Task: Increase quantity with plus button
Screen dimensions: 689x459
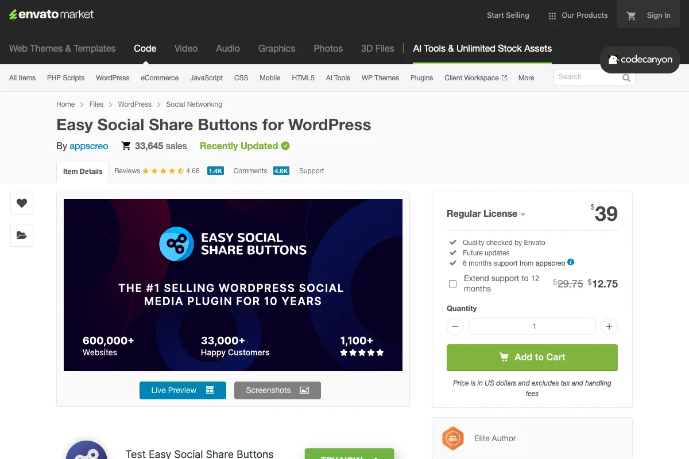Action: point(609,326)
